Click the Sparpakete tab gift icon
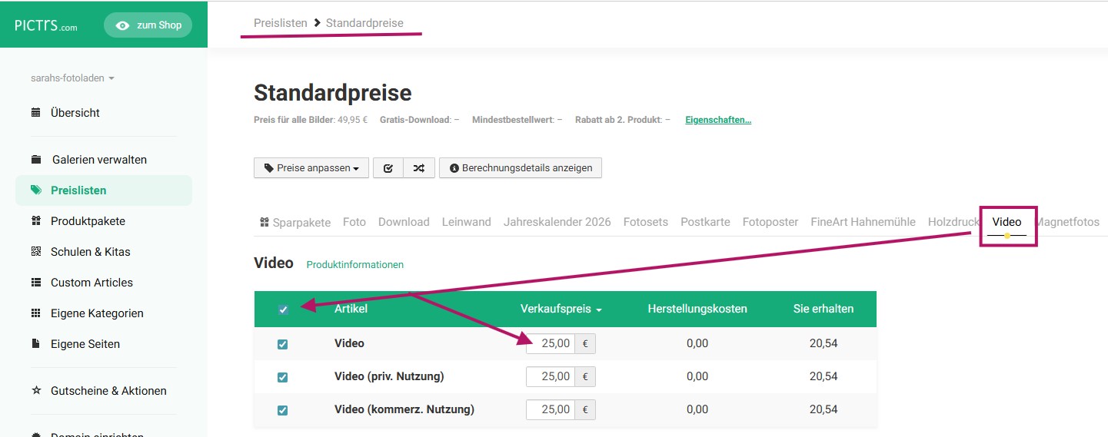Image resolution: width=1108 pixels, height=437 pixels. point(265,222)
